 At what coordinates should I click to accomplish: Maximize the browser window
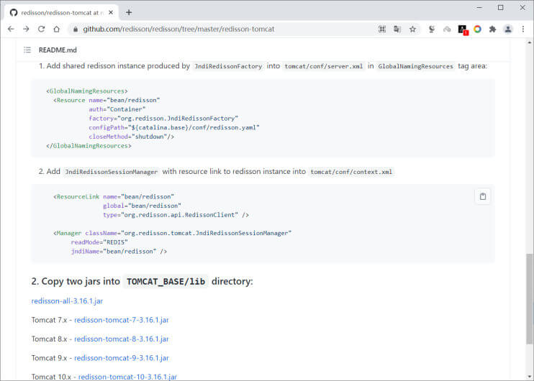[x=501, y=7]
